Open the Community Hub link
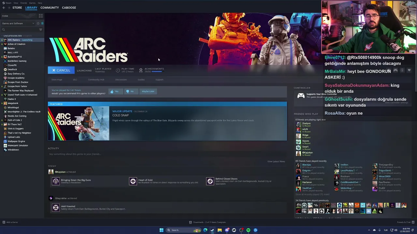This screenshot has width=417, height=234. tap(96, 80)
